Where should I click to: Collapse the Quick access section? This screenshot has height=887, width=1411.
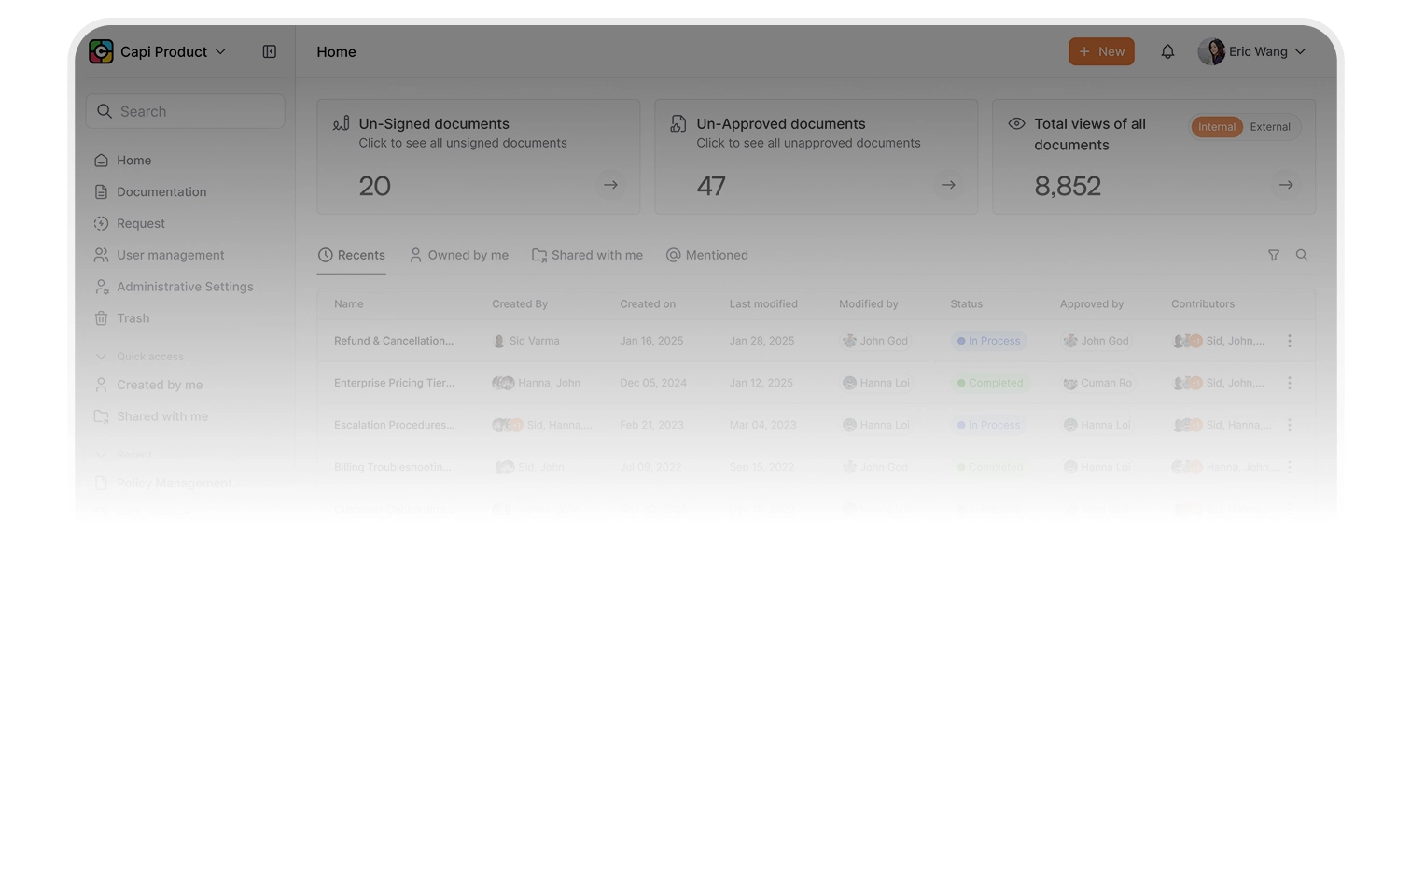pyautogui.click(x=101, y=357)
